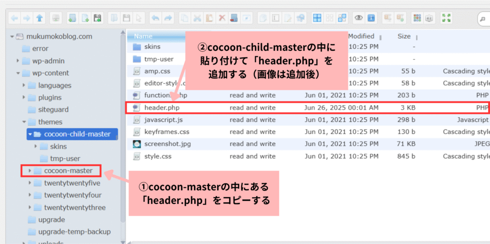Click the red X delete icon
Image resolution: width=490 pixels, height=244 pixels.
[222, 18]
